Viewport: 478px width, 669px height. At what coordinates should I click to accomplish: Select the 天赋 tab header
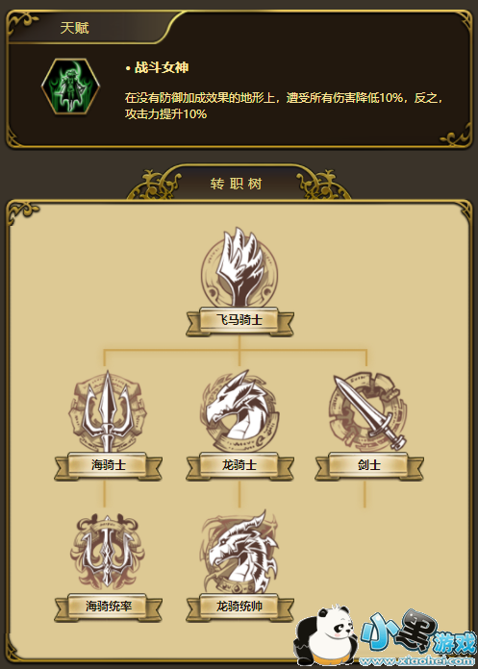coord(75,28)
